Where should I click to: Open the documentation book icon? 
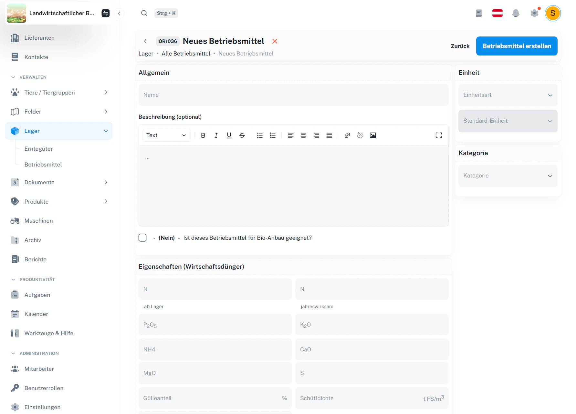479,13
